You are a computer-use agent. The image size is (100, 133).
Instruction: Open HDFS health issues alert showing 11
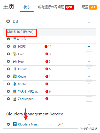pyautogui.click(x=48, y=47)
